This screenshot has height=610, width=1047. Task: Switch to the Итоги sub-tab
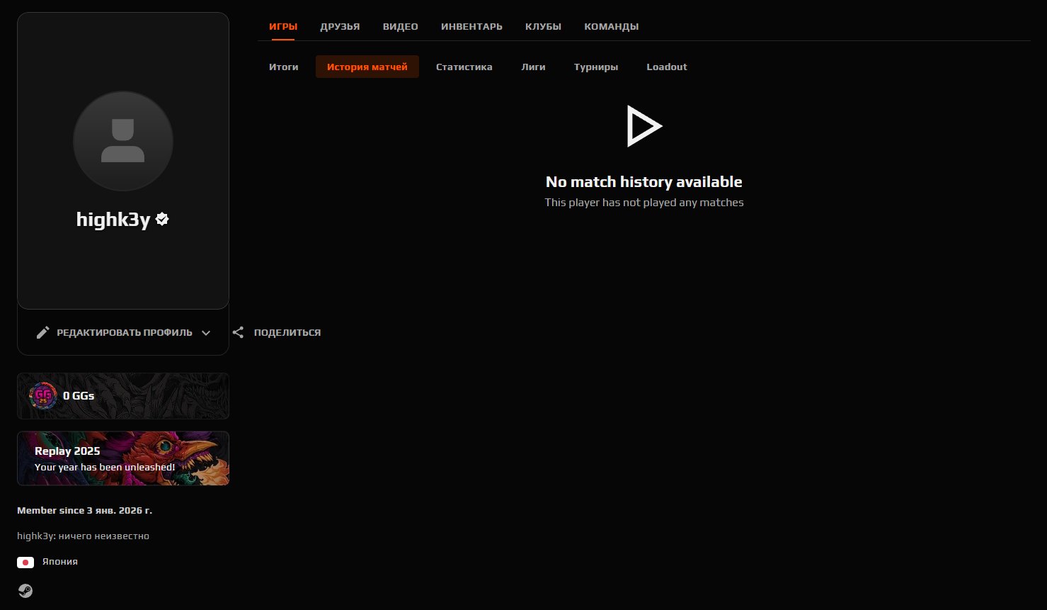coord(284,67)
